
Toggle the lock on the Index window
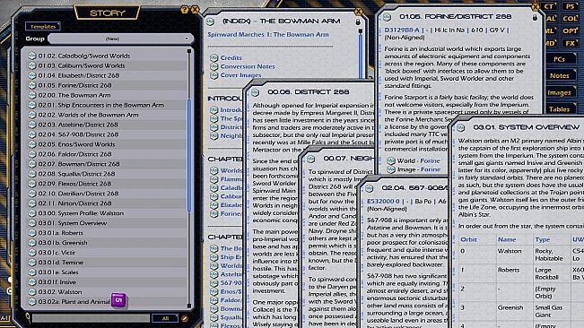(x=358, y=22)
